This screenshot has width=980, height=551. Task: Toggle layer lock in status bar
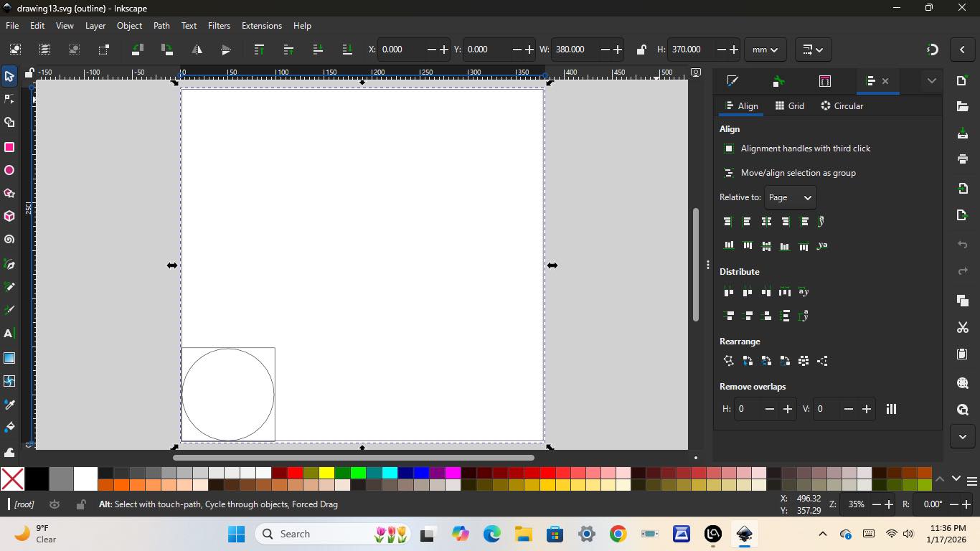pos(81,504)
